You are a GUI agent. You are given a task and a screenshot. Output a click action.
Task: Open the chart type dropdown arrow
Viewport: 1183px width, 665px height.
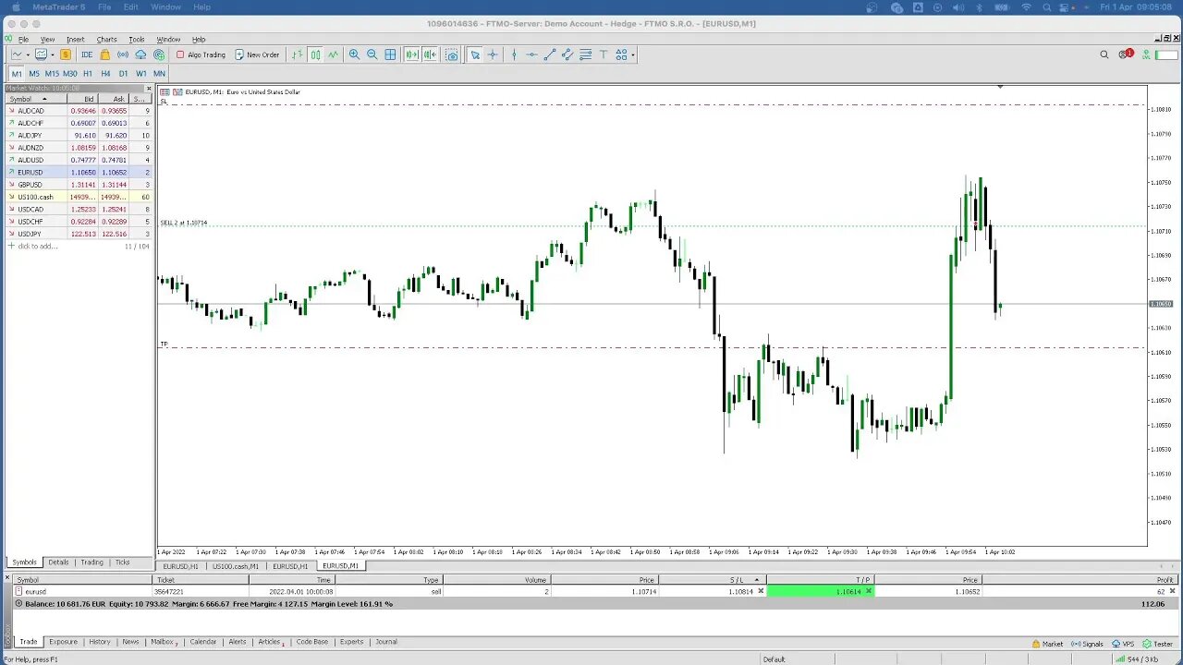[28, 54]
